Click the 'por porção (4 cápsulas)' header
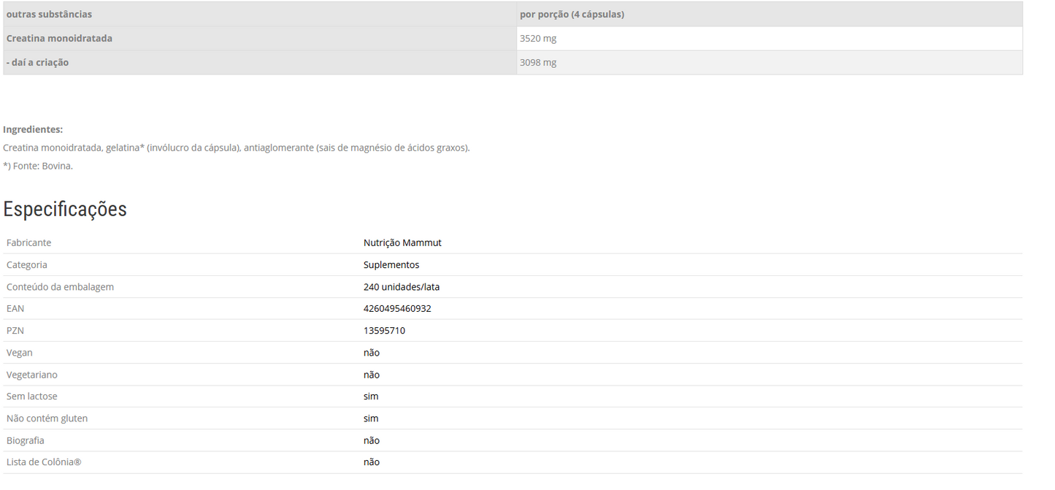Image resolution: width=1055 pixels, height=490 pixels. coord(572,14)
